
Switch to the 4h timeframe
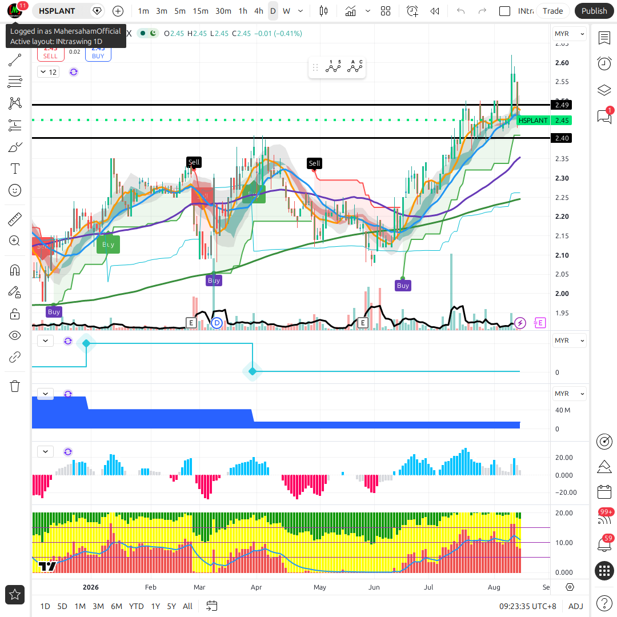pyautogui.click(x=259, y=11)
